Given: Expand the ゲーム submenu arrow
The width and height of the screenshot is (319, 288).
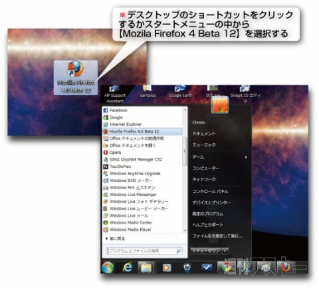Looking at the screenshot, I should [x=246, y=157].
